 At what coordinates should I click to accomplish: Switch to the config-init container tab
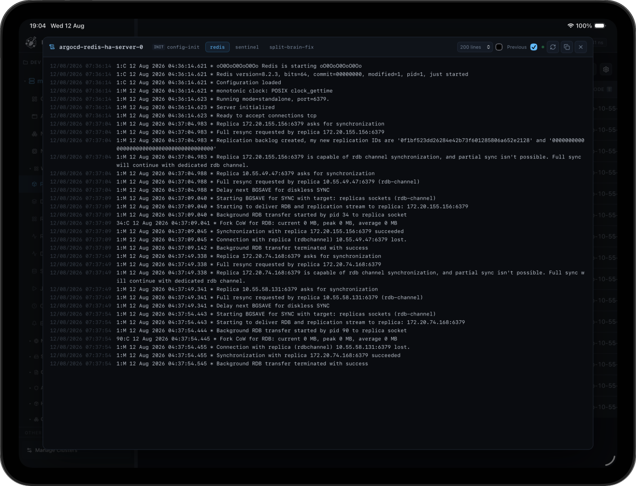176,47
